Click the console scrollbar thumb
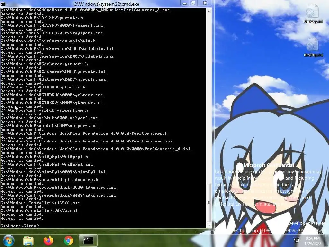 tap(209, 203)
